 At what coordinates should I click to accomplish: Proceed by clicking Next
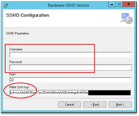120,104
